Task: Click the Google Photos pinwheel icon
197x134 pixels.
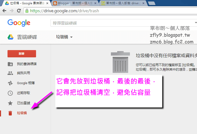Action: click(10, 83)
